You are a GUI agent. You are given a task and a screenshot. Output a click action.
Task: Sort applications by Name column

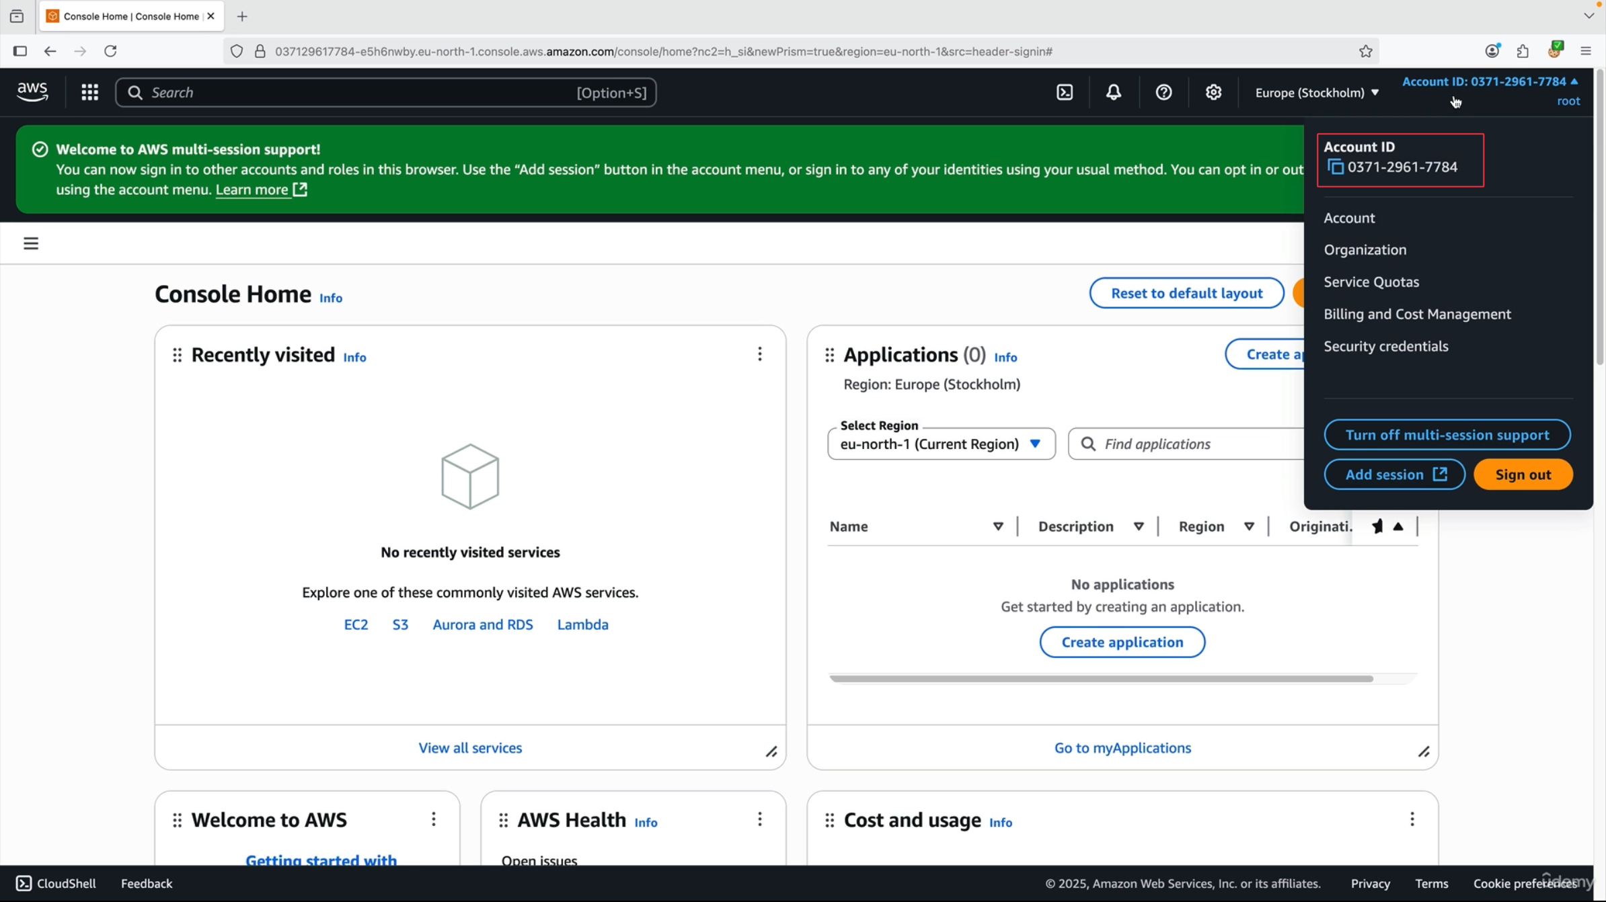click(998, 526)
